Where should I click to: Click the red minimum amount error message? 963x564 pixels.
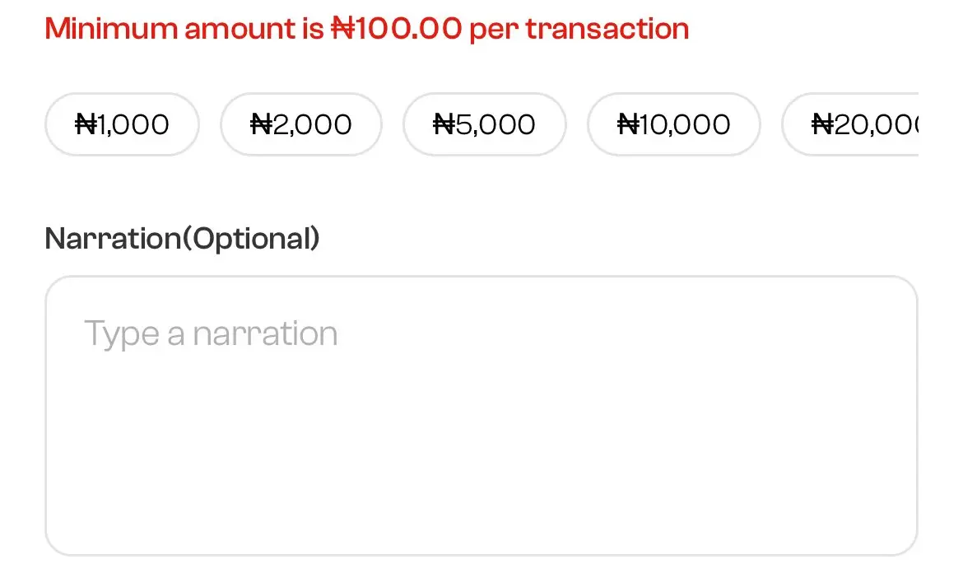click(366, 29)
